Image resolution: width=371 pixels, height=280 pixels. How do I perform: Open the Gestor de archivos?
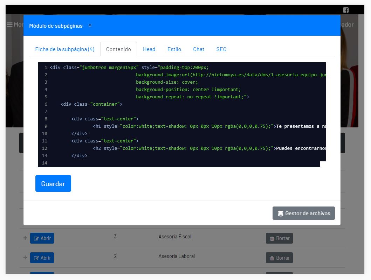303,213
